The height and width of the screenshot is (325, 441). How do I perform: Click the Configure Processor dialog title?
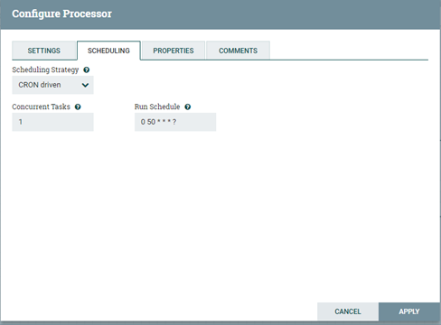click(61, 14)
